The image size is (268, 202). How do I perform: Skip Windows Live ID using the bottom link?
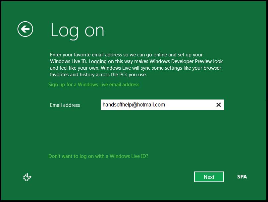coord(98,156)
